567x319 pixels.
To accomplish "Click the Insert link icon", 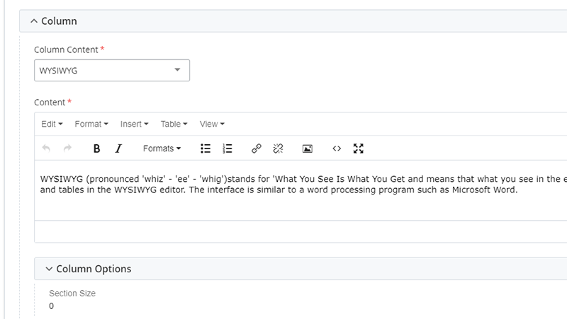I will click(x=257, y=149).
